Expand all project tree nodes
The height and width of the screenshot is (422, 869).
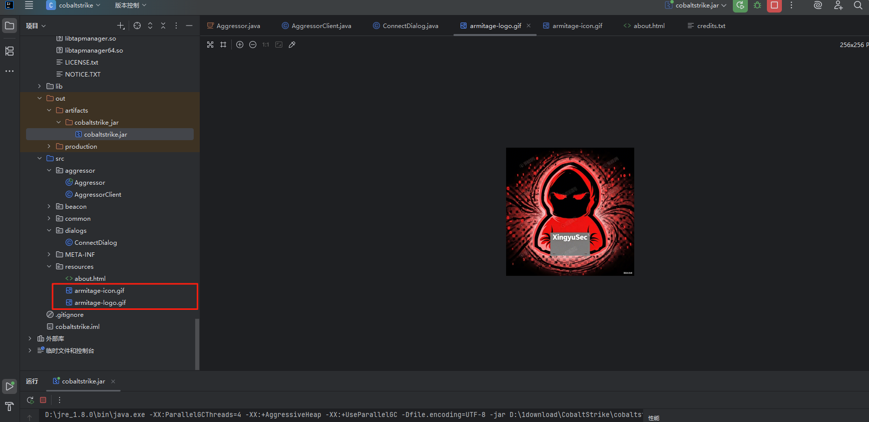tap(150, 26)
